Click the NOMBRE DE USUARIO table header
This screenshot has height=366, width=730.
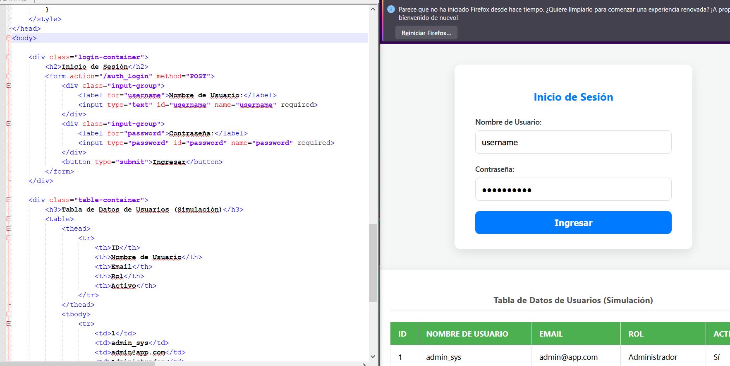click(x=467, y=334)
